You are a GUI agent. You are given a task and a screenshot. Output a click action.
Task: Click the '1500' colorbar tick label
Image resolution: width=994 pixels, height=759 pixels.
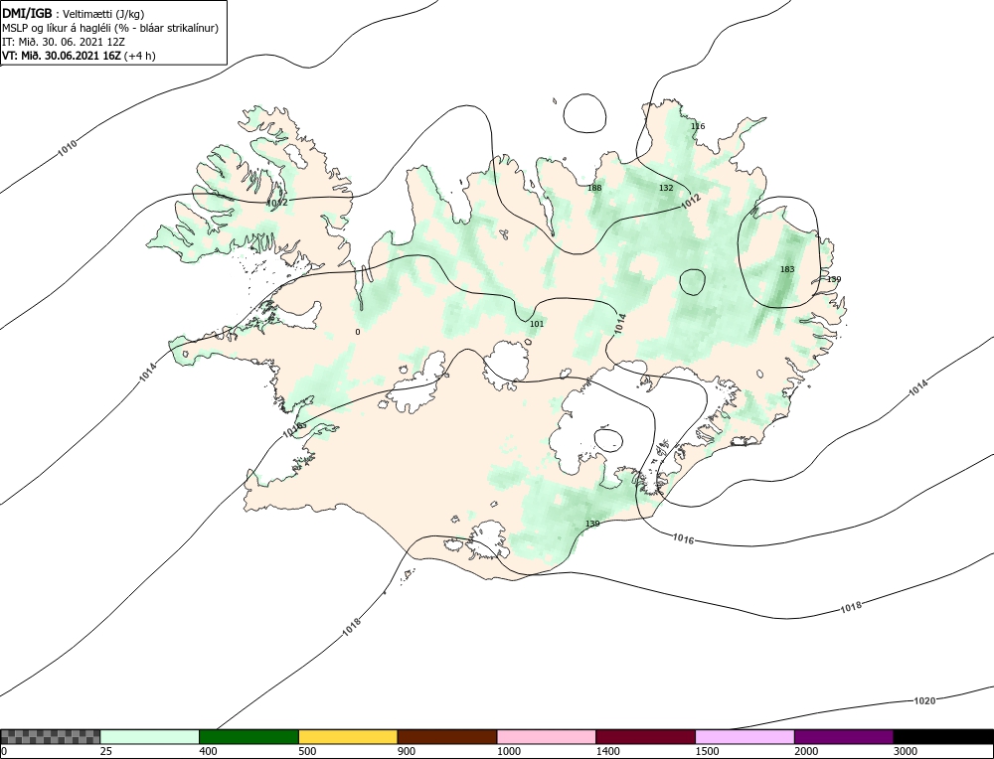coord(706,751)
